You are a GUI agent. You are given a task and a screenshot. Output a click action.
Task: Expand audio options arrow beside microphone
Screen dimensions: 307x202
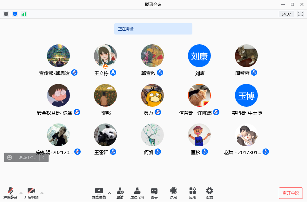point(21,193)
